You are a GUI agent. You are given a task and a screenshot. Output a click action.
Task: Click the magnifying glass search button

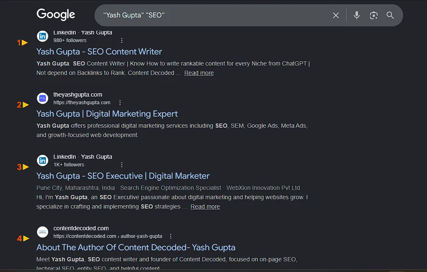pos(390,15)
